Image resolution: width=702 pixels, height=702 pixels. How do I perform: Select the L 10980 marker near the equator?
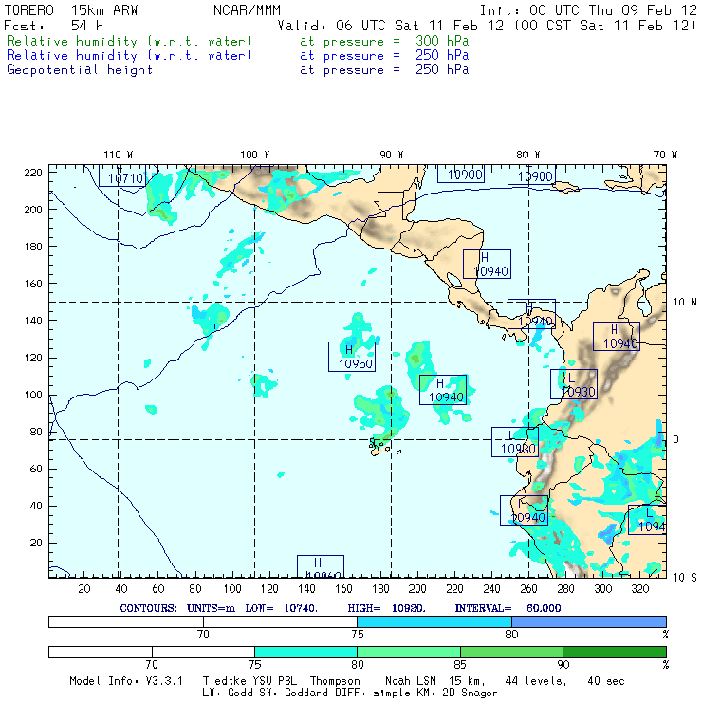515,442
